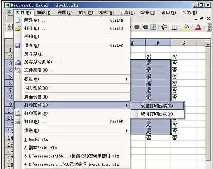Click the Print Preview magnifier icon
The height and width of the screenshot is (169, 213).
[x=18, y=113]
